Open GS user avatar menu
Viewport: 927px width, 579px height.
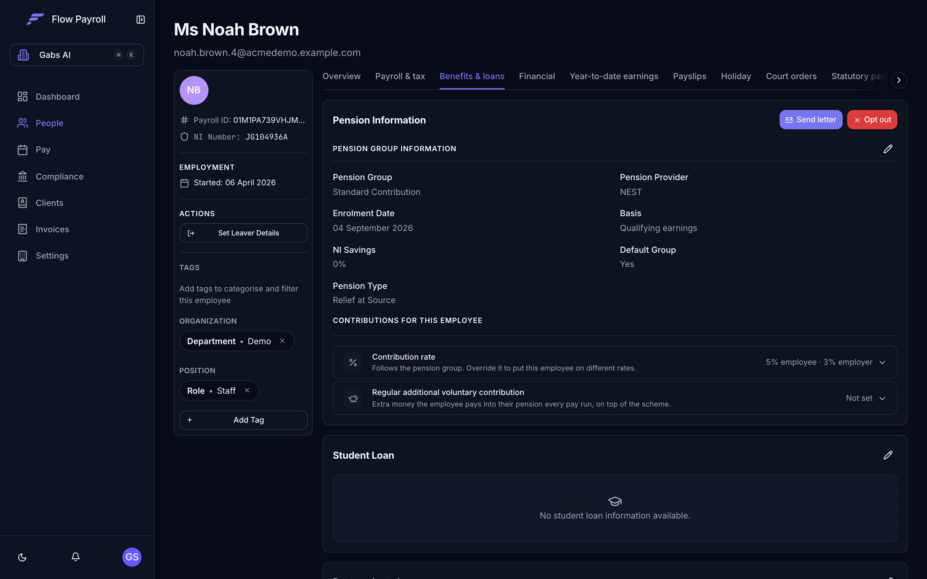(132, 557)
